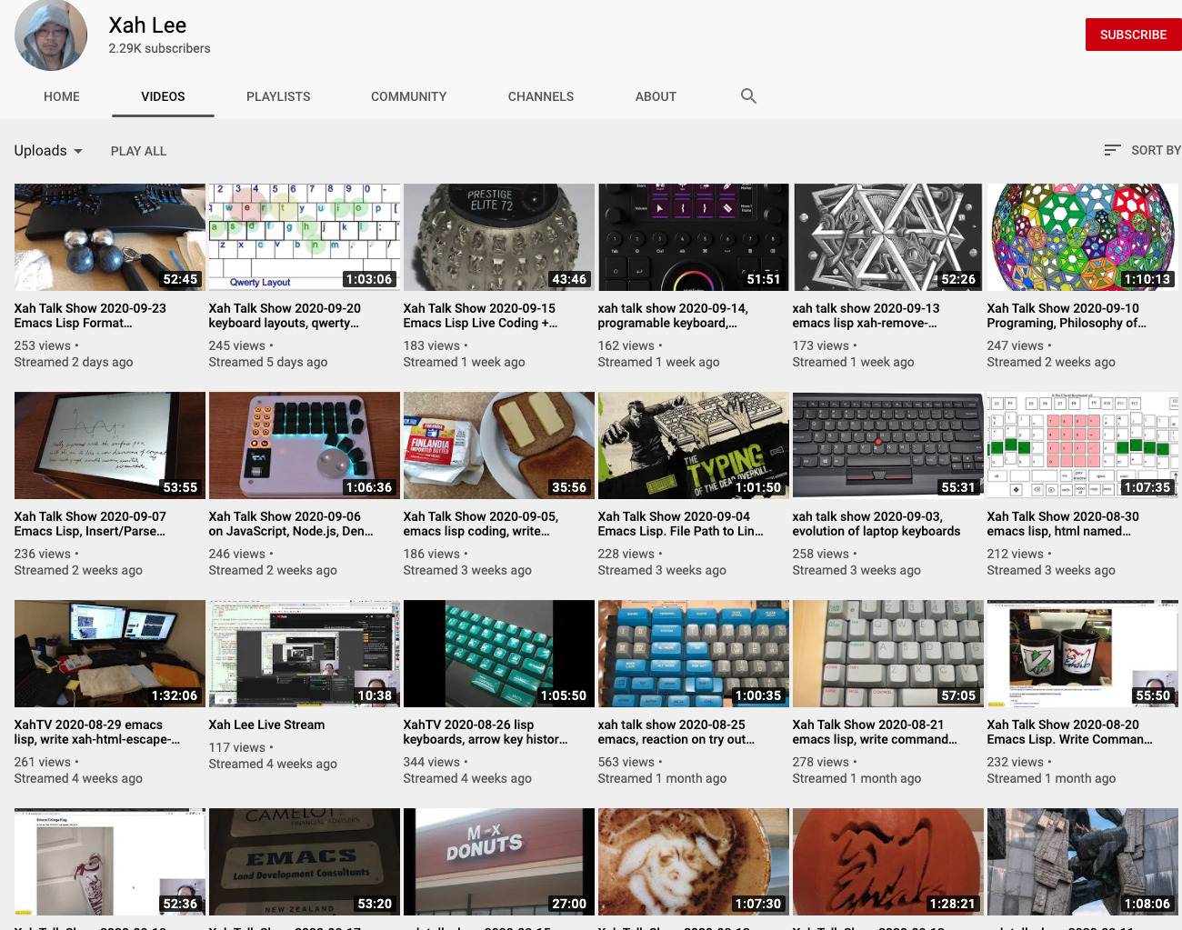Open the 53:55 handwriting tablet thumbnail
This screenshot has height=930, width=1182.
(x=110, y=445)
